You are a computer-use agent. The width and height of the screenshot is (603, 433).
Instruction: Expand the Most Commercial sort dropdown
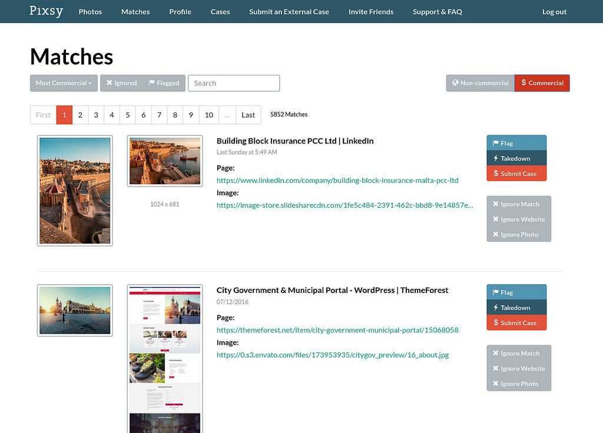click(64, 83)
